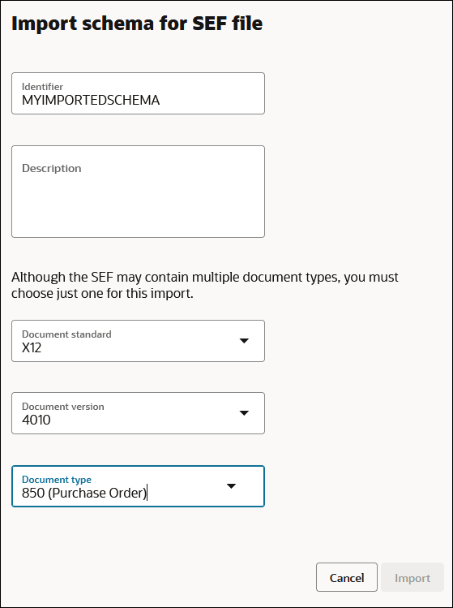Image resolution: width=453 pixels, height=608 pixels.
Task: Open the Document standard dropdown arrow
Action: [x=244, y=341]
